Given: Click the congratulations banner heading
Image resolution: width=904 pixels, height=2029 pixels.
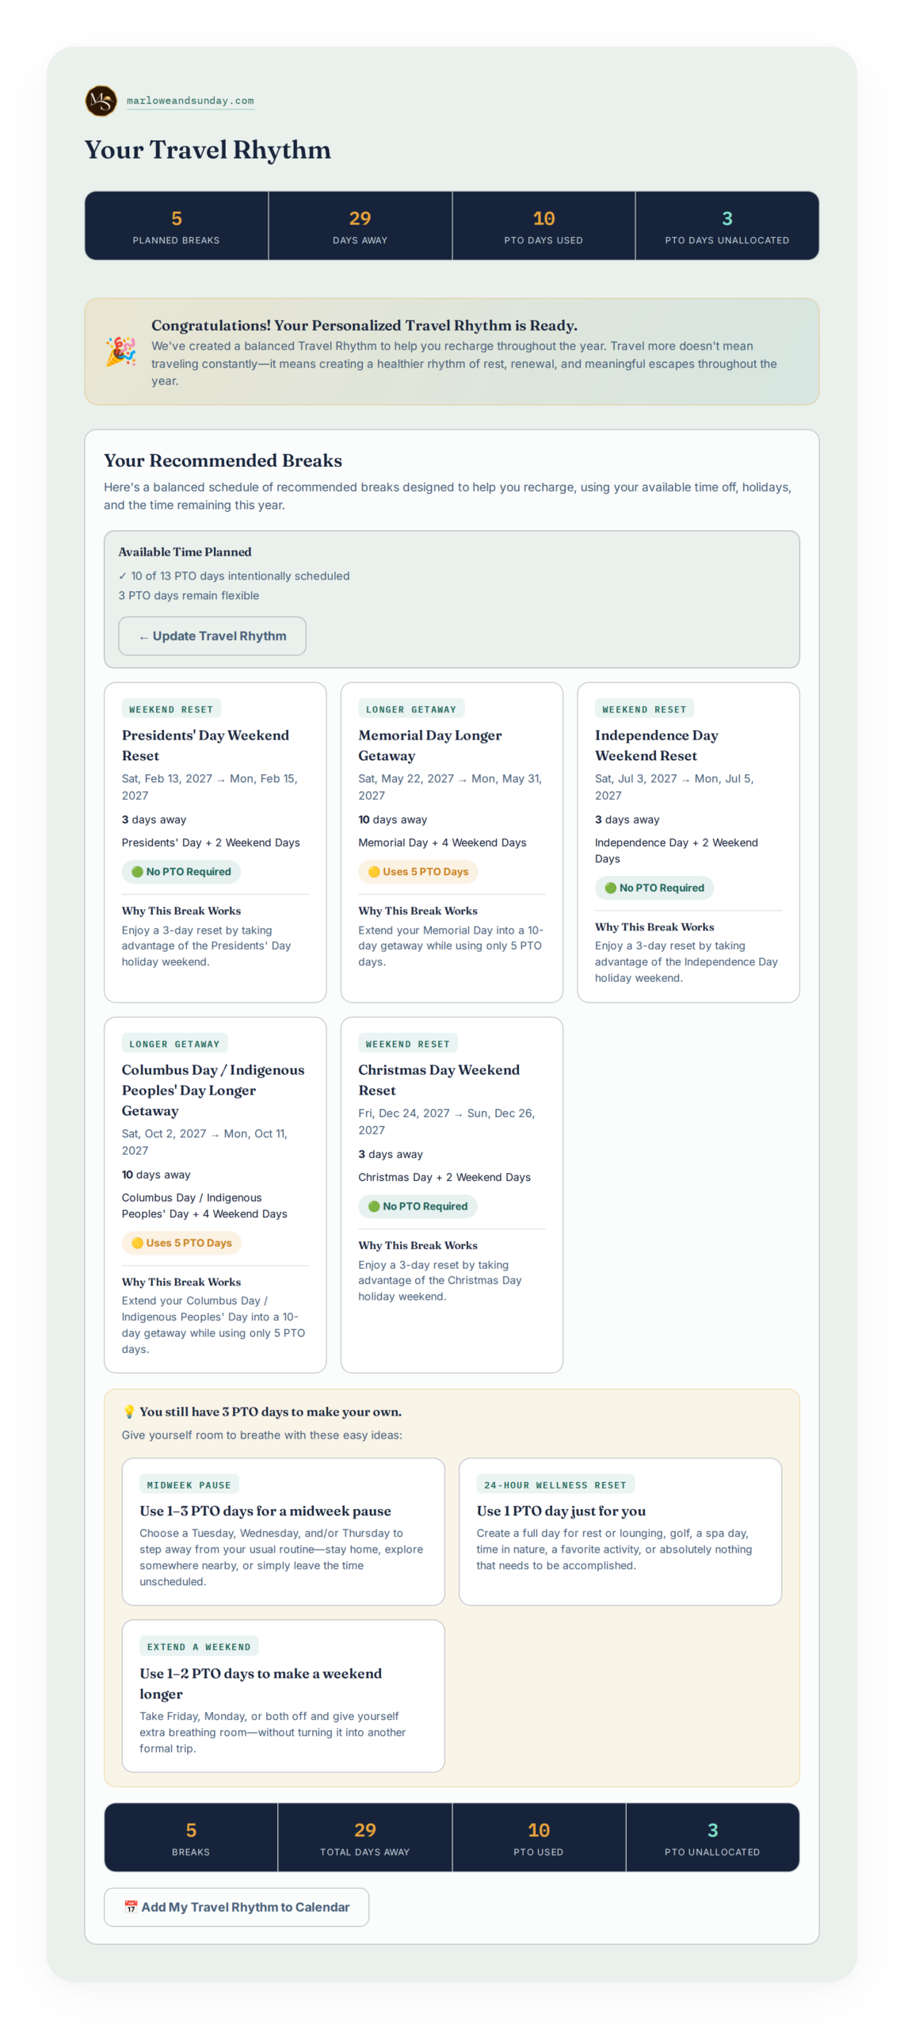Looking at the screenshot, I should [x=364, y=325].
